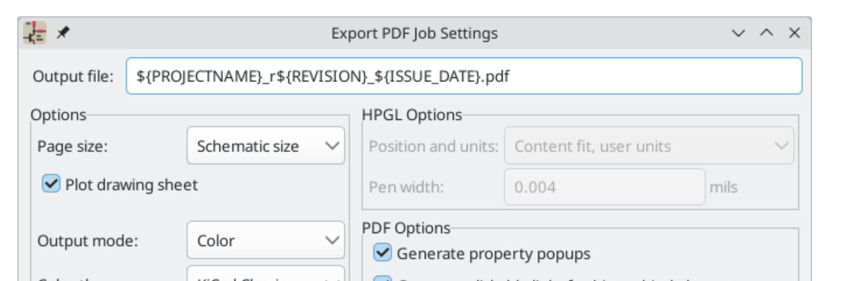
Task: Click the KiCad schematic editor window icon
Action: coord(35,33)
